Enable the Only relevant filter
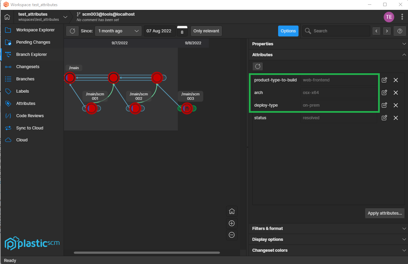 tap(206, 31)
